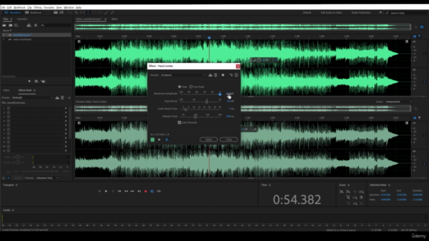The height and width of the screenshot is (241, 429).
Task: Click Search Help field
Action: coord(406,13)
